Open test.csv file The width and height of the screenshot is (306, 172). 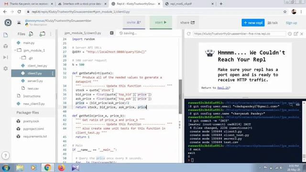point(33,88)
